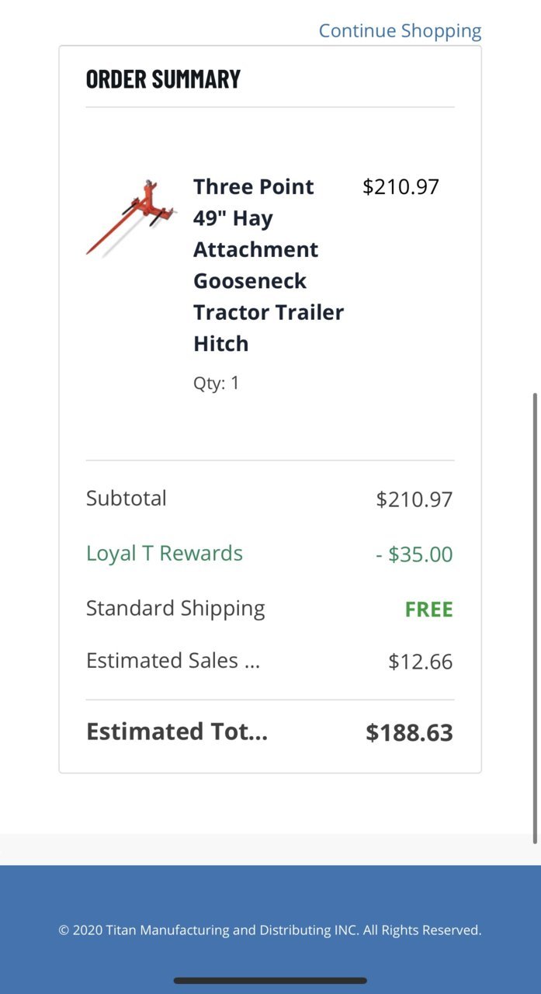Tap the Qty: 1 quantity text
The height and width of the screenshot is (994, 541).
(217, 383)
